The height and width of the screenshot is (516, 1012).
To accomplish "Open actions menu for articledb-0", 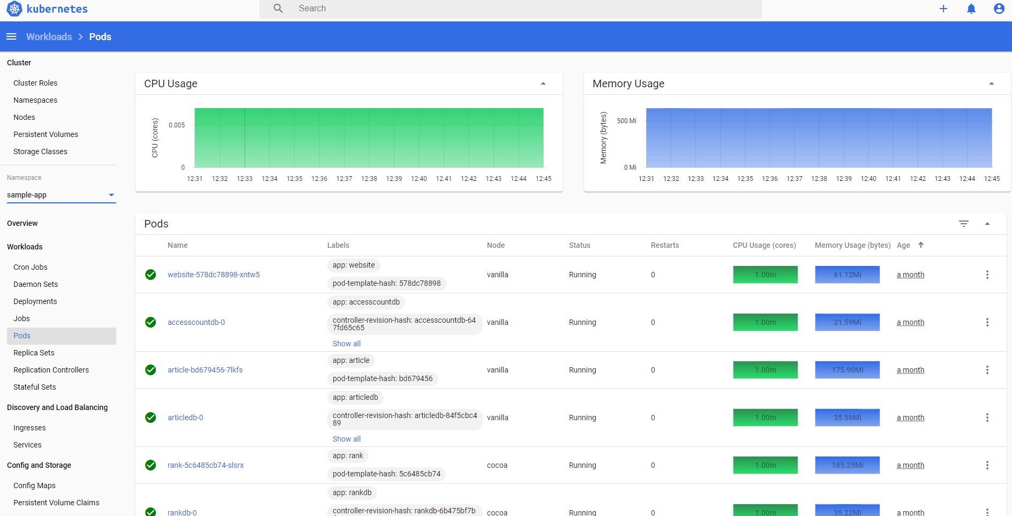I will [987, 418].
